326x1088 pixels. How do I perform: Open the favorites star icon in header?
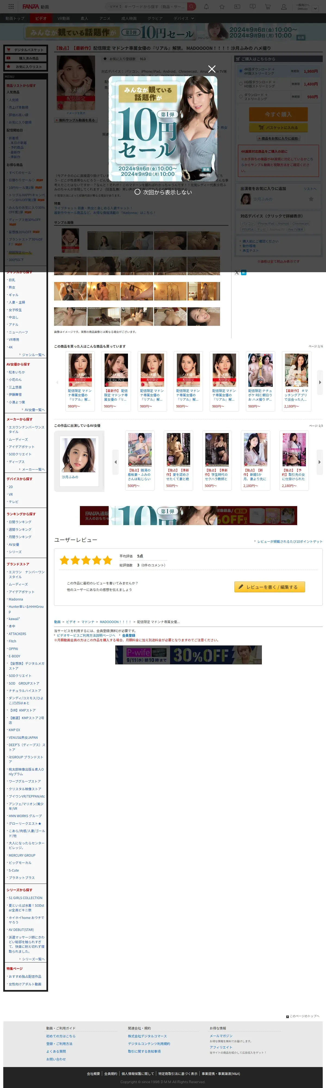(222, 6)
